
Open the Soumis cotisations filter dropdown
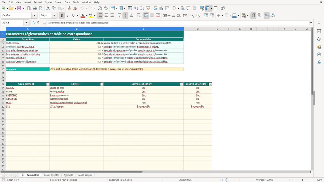pyautogui.click(x=182, y=84)
